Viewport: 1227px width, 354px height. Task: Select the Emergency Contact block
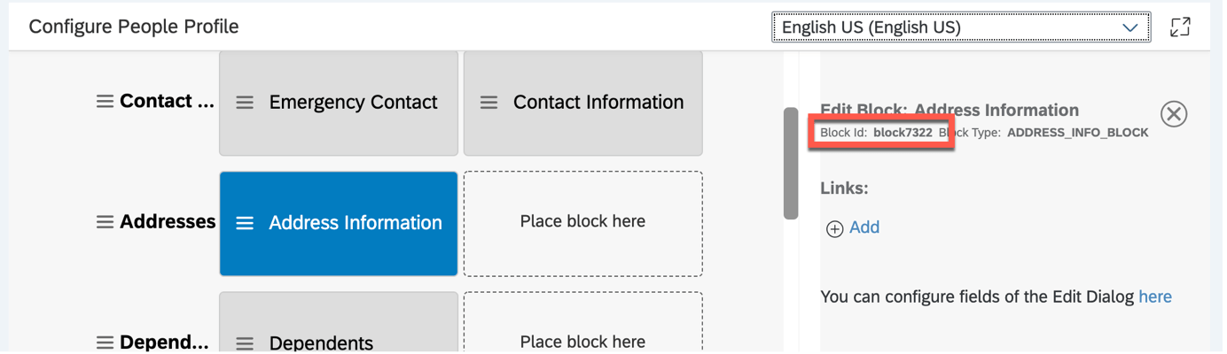click(x=339, y=103)
